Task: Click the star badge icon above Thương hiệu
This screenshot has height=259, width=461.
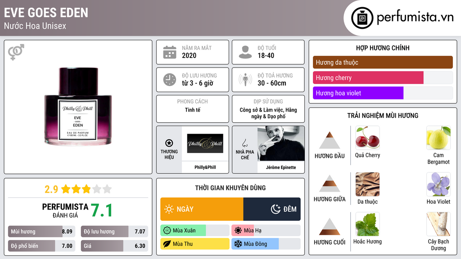Action: (169, 143)
